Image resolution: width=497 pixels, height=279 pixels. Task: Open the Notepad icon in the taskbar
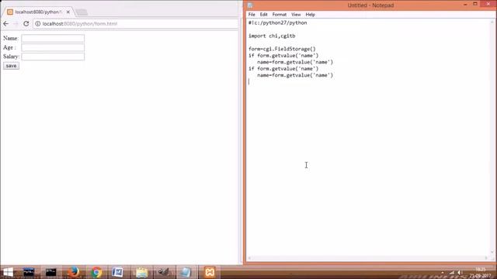click(x=186, y=272)
